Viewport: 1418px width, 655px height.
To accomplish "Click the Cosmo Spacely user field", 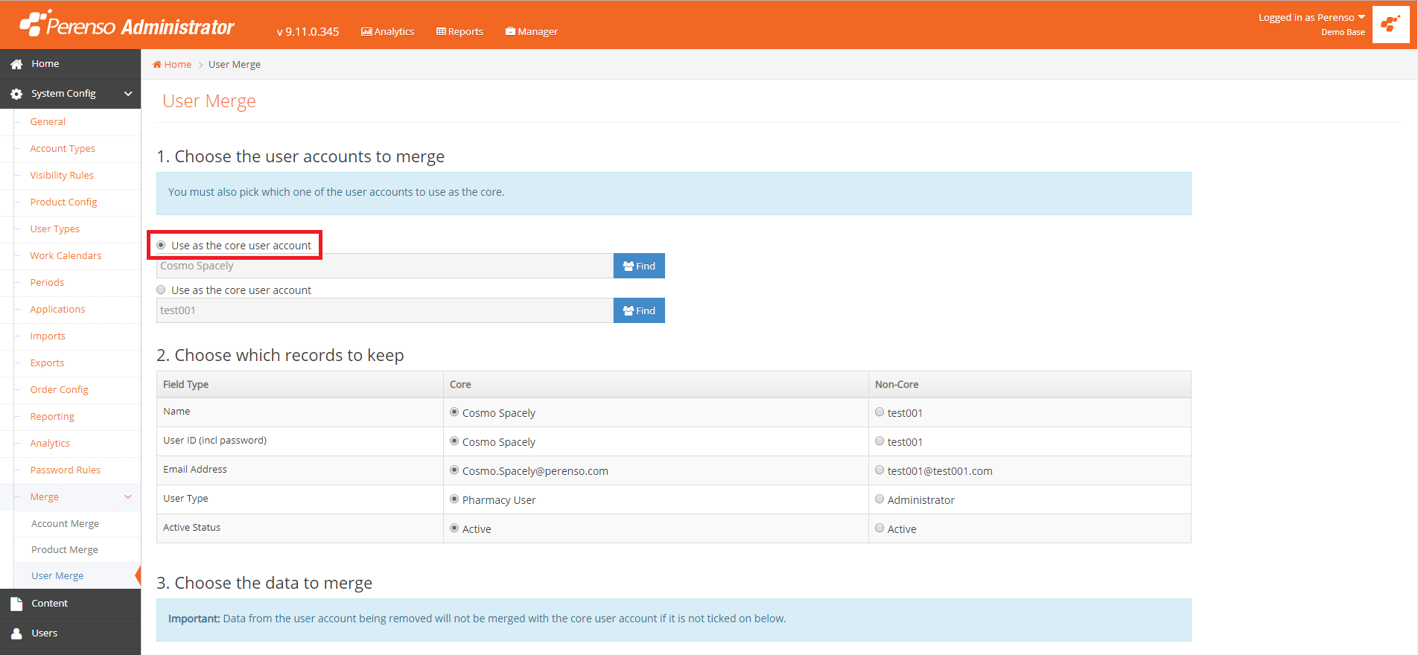I will (x=385, y=266).
